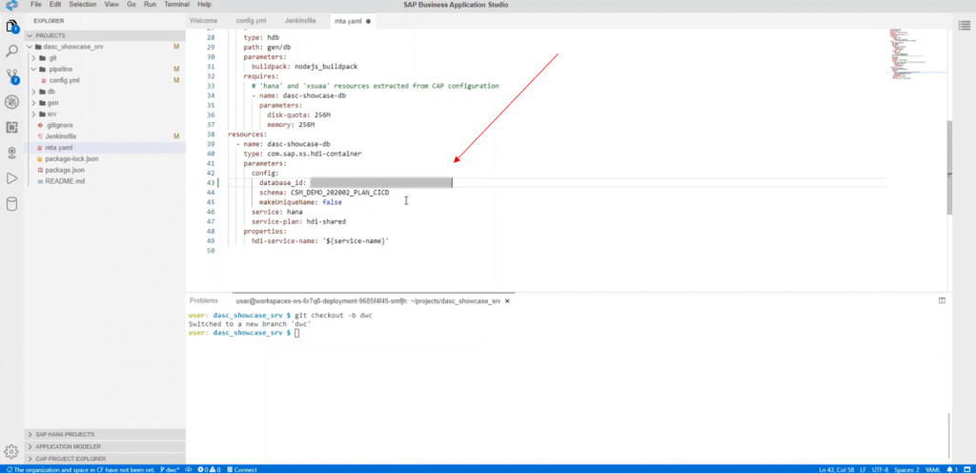Open the Help menu
This screenshot has width=976, height=474.
pyautogui.click(x=204, y=5)
